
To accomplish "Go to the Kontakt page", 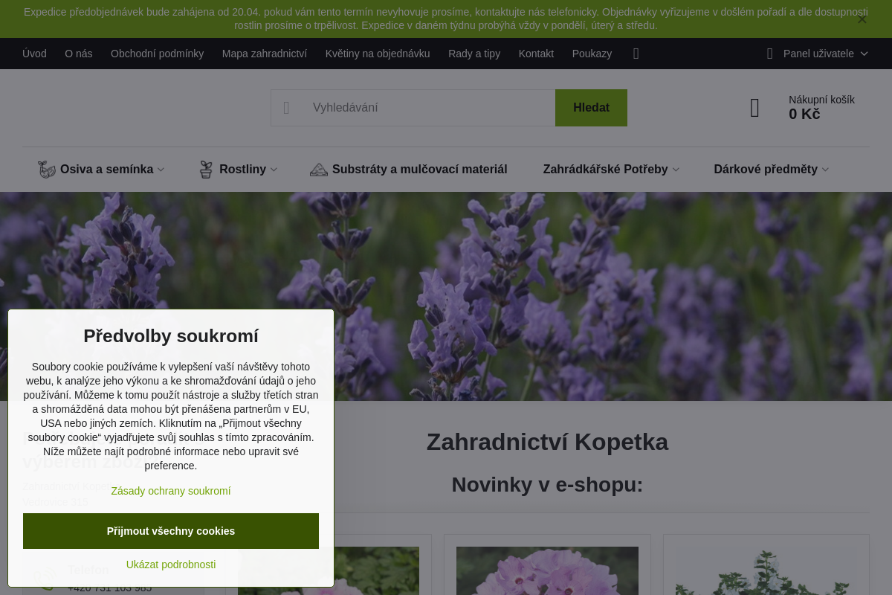I will pyautogui.click(x=536, y=54).
